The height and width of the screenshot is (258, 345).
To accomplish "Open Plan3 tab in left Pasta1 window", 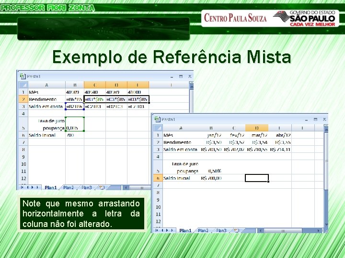I will click(86, 188).
